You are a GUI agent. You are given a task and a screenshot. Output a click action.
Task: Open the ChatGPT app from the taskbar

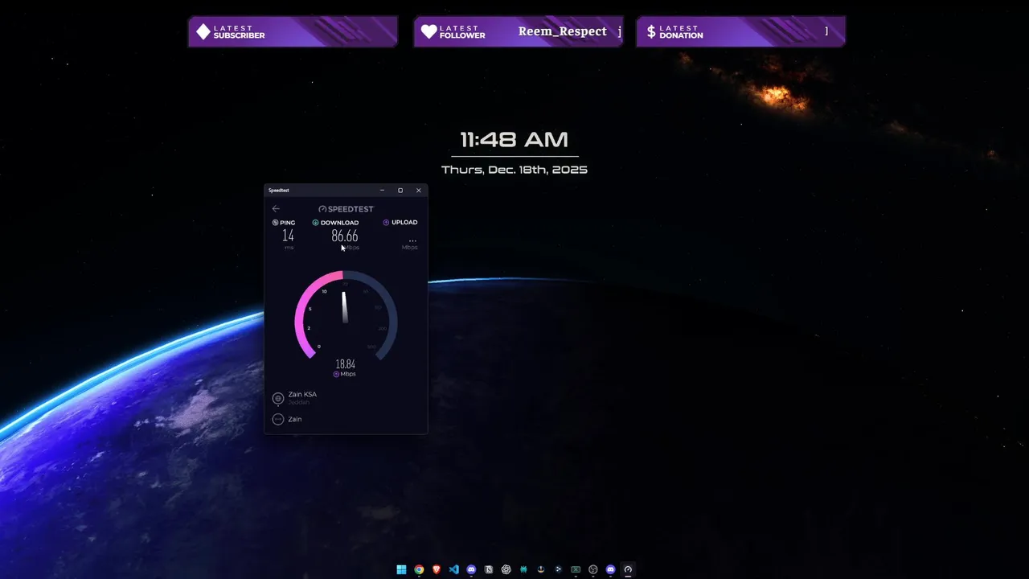click(506, 569)
